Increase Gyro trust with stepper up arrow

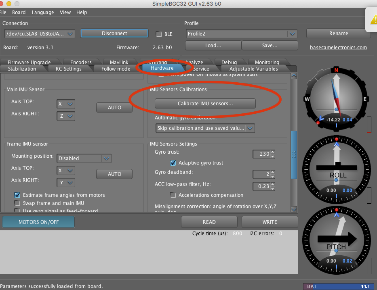coord(273,152)
